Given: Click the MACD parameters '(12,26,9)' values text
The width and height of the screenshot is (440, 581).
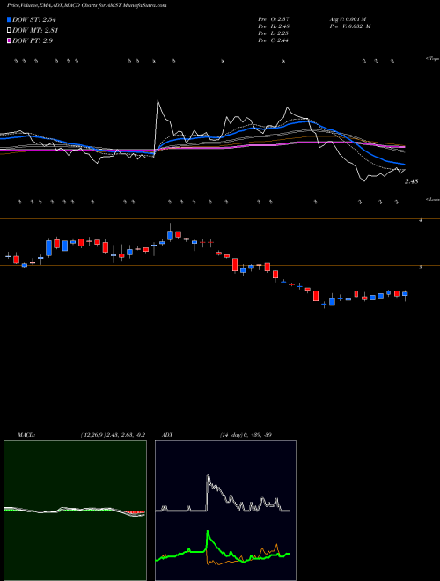Looking at the screenshot, I should click(113, 435).
